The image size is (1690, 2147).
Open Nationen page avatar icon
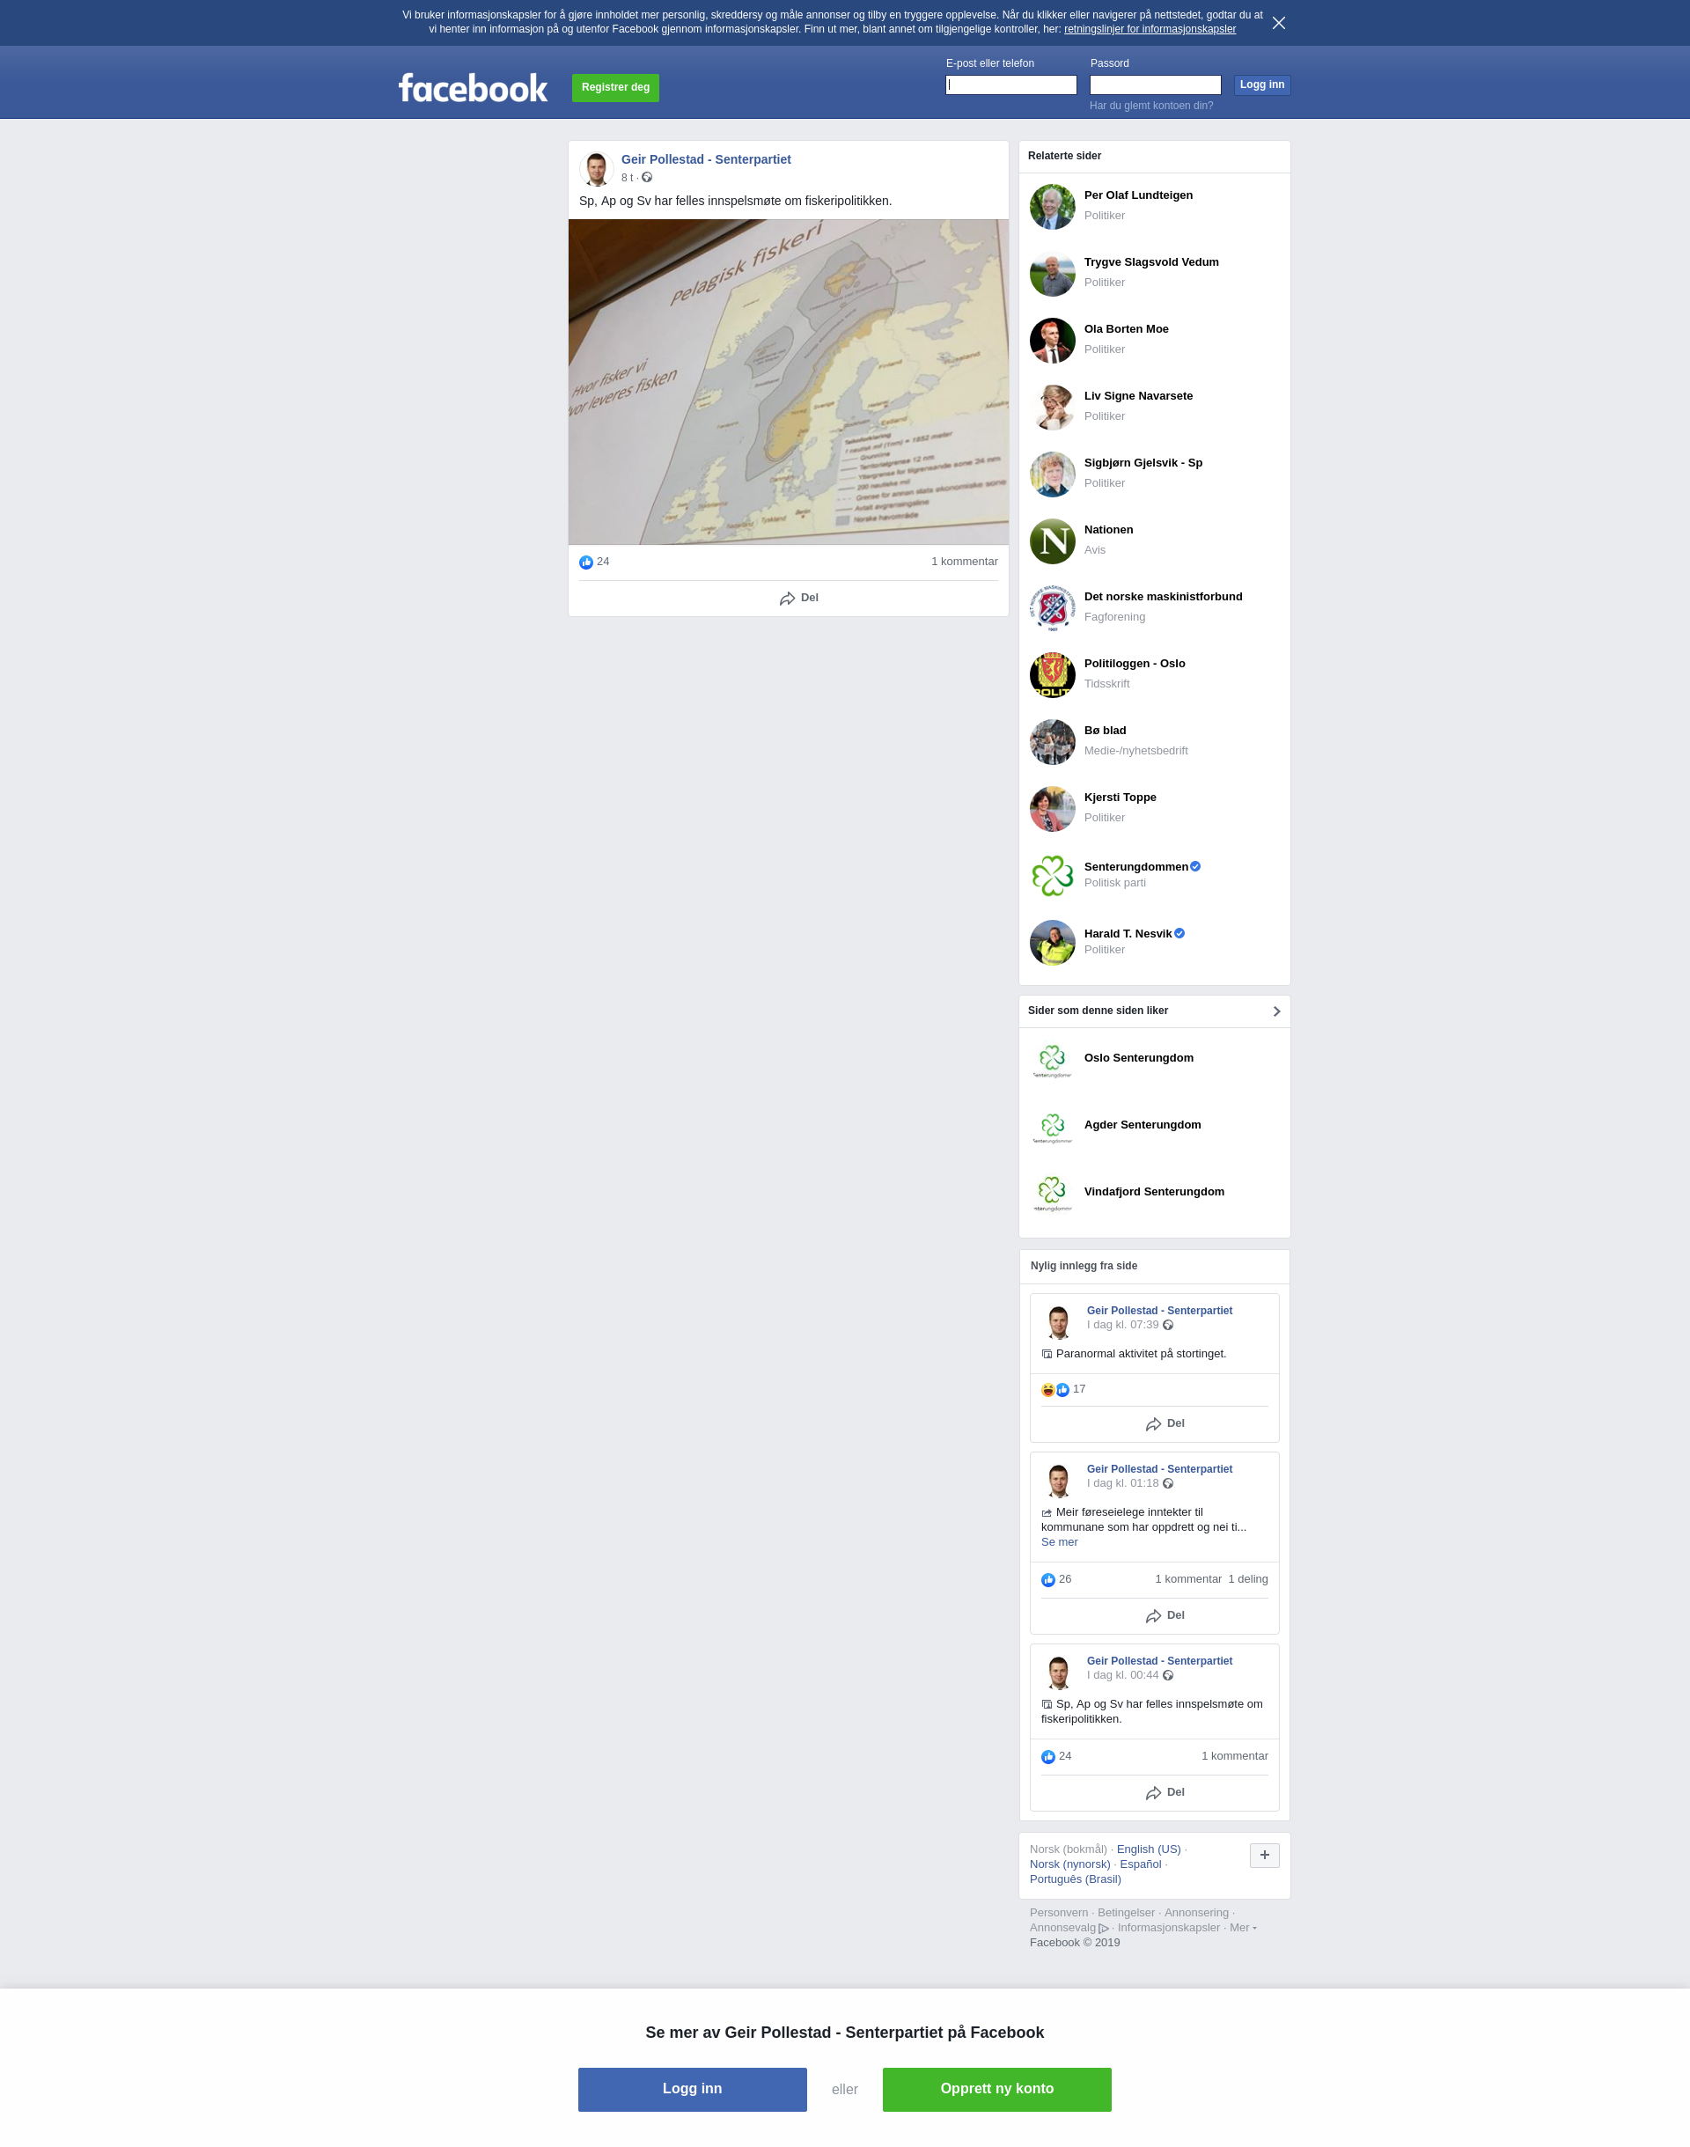pyautogui.click(x=1052, y=541)
